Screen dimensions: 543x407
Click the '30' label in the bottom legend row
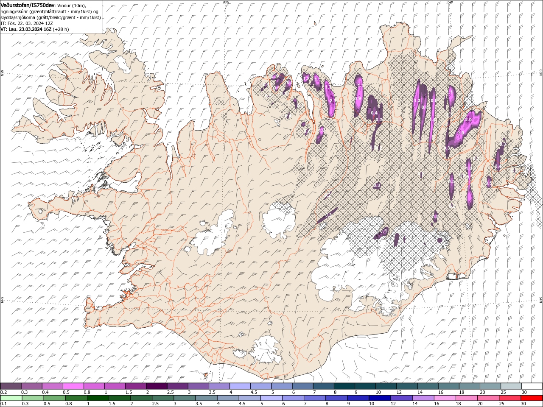click(524, 404)
